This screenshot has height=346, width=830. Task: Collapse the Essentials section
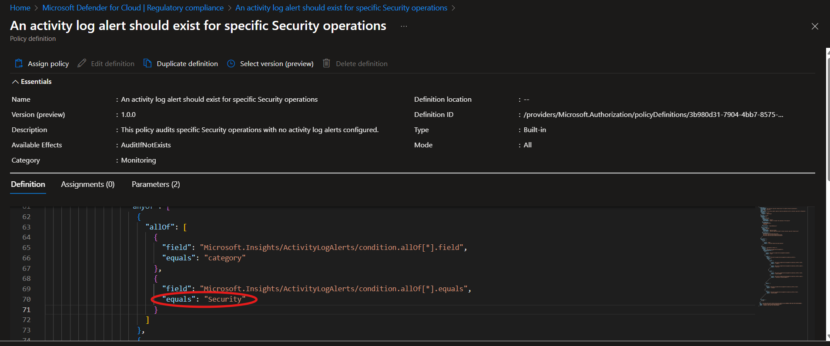(x=32, y=82)
